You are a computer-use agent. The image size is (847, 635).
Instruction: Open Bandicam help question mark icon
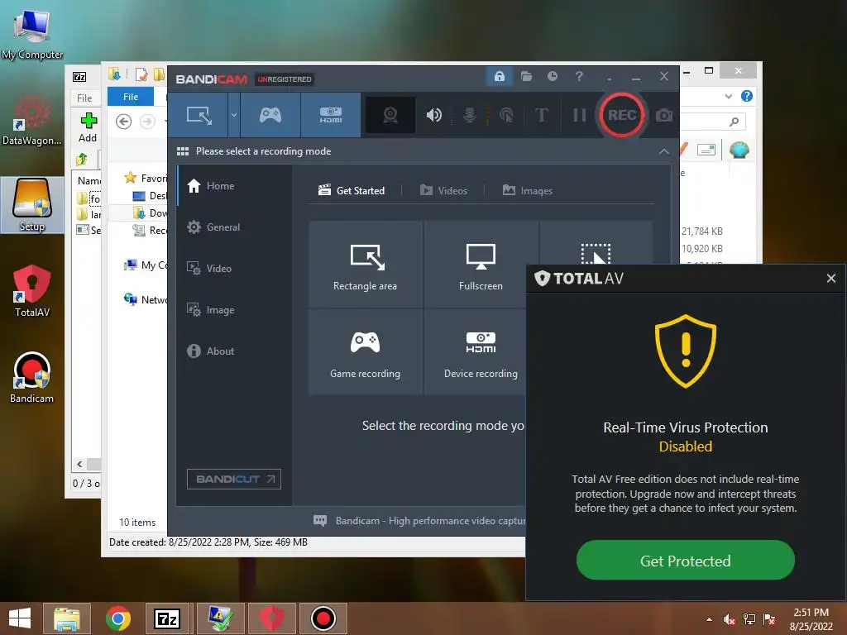tap(579, 76)
